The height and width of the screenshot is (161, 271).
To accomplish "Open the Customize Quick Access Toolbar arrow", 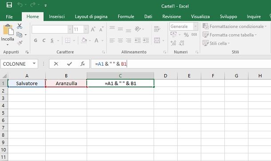I will [x=46, y=5].
